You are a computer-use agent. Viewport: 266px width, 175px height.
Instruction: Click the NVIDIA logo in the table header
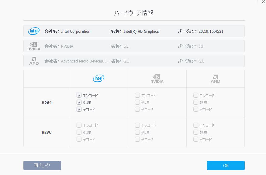(157, 79)
